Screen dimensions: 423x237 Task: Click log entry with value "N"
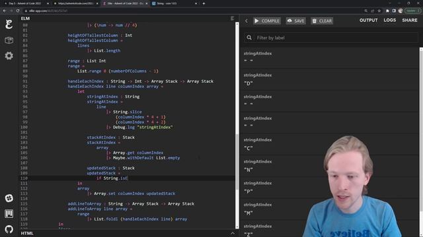pos(330,166)
